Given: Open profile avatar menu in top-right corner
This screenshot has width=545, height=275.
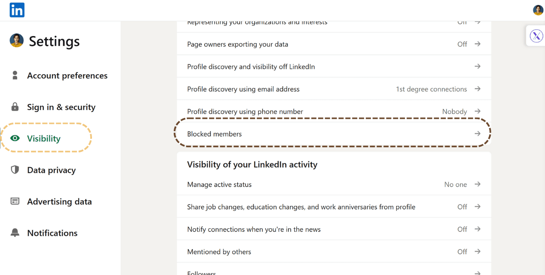Looking at the screenshot, I should (x=538, y=10).
